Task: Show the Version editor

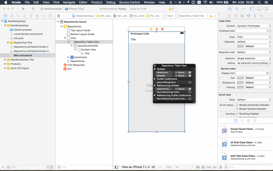Action: pos(244,9)
